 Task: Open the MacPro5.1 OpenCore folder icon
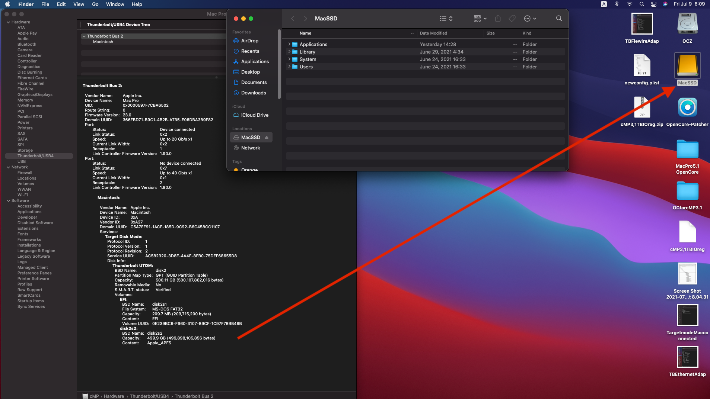pyautogui.click(x=687, y=149)
